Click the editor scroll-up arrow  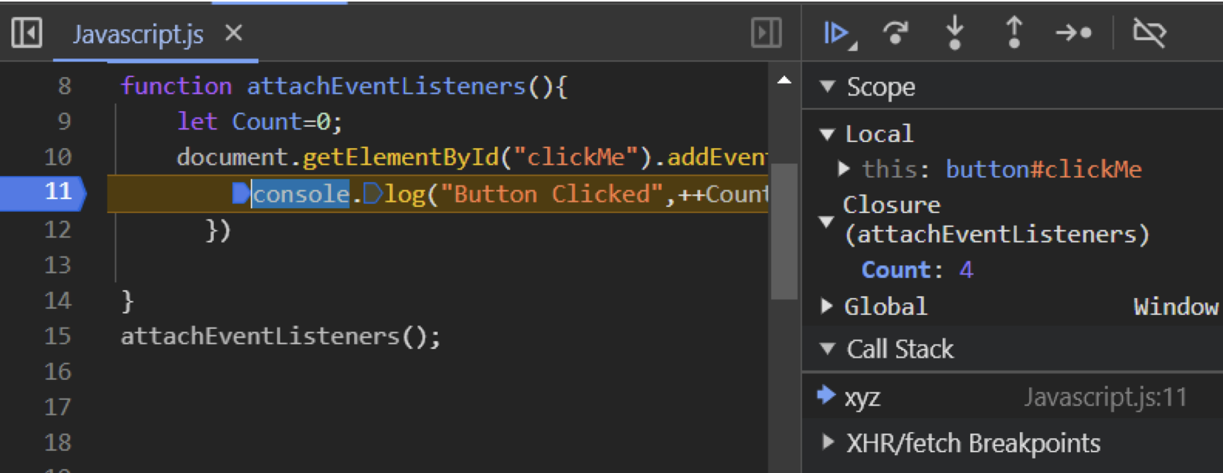[784, 80]
